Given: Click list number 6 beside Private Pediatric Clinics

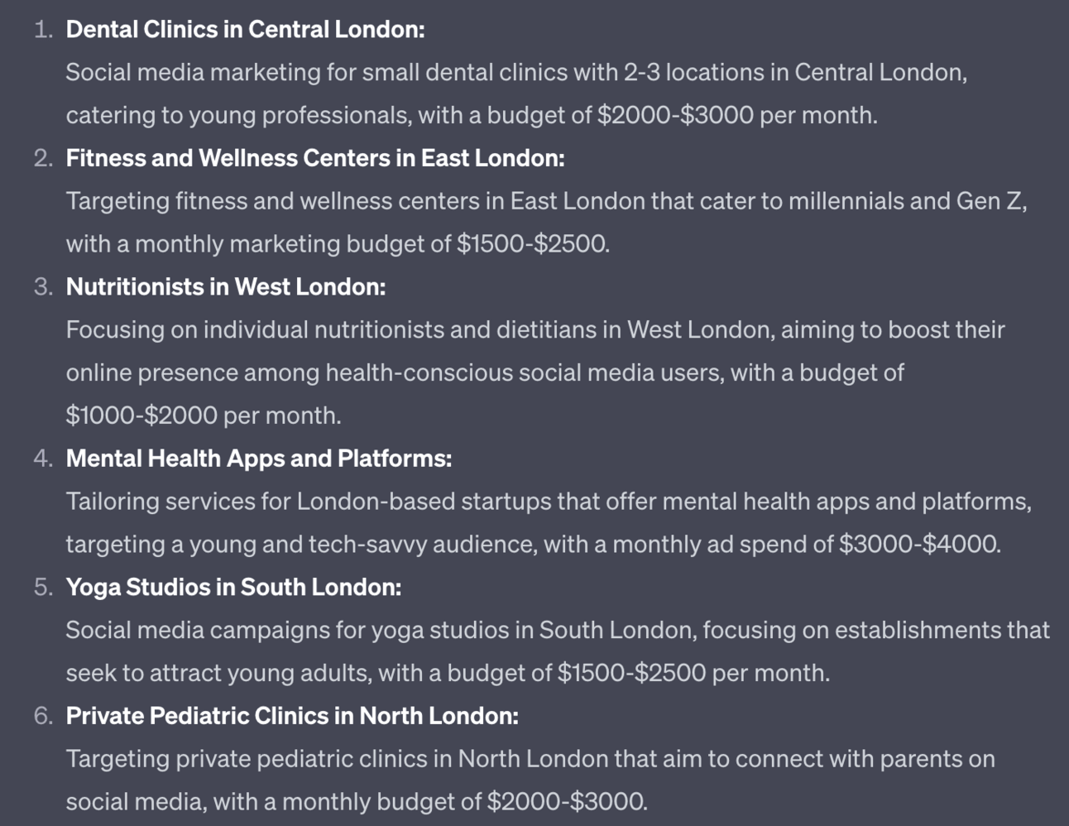Looking at the screenshot, I should 44,716.
